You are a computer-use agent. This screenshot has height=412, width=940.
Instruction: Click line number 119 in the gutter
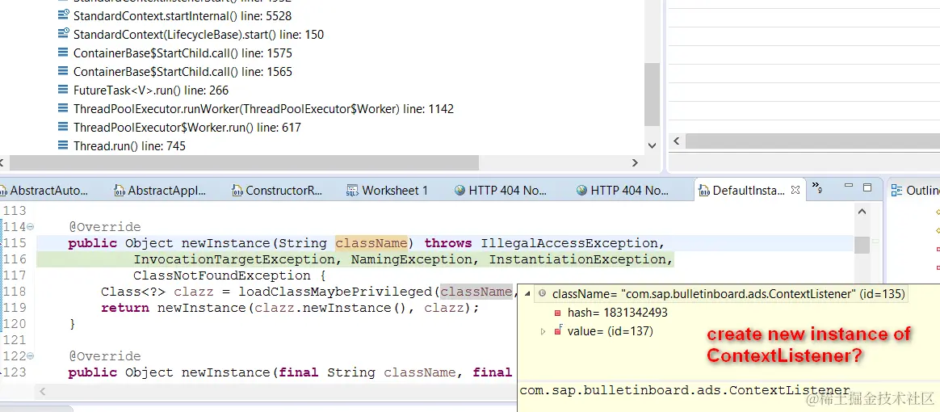point(15,309)
